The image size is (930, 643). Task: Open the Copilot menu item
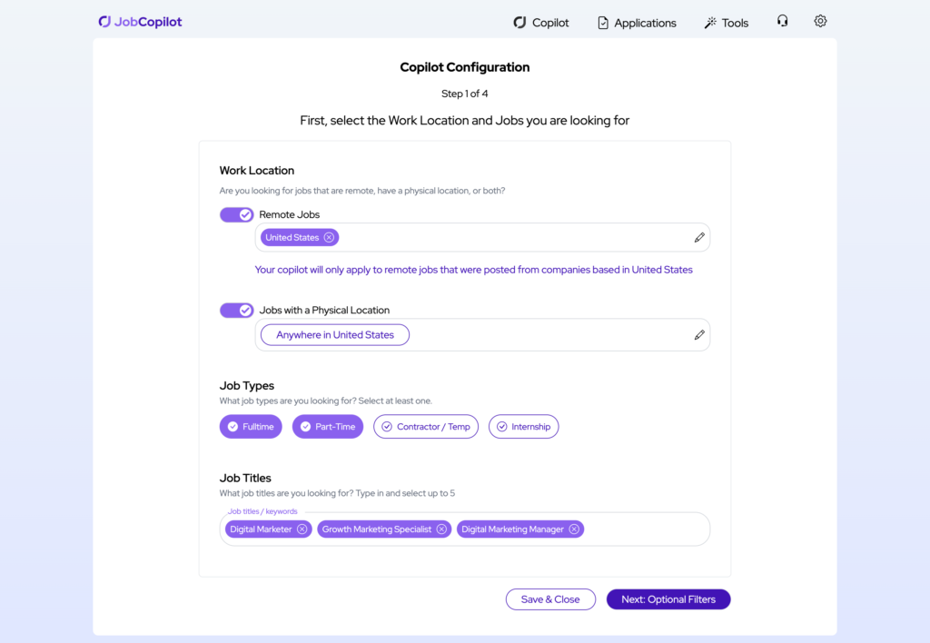point(541,23)
